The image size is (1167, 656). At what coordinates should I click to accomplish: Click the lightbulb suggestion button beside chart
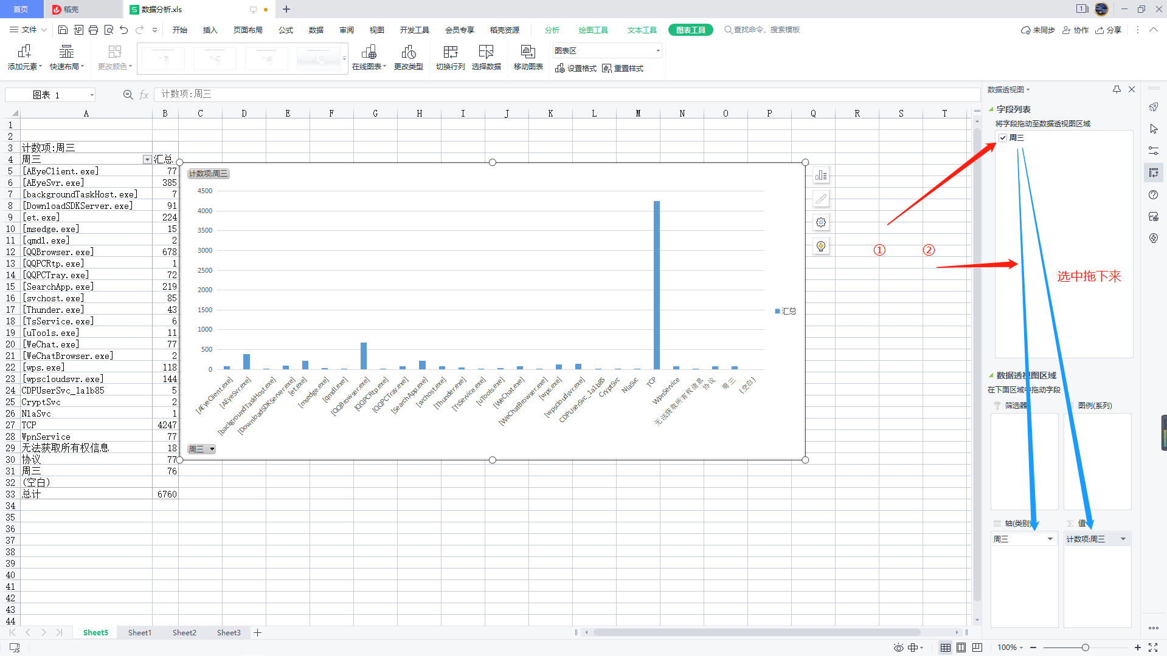pyautogui.click(x=821, y=246)
